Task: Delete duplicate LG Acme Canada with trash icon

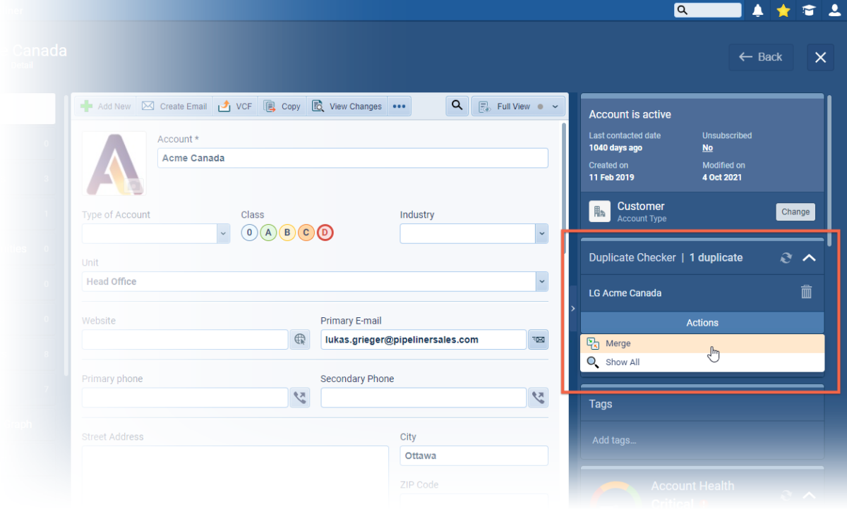Action: point(807,292)
